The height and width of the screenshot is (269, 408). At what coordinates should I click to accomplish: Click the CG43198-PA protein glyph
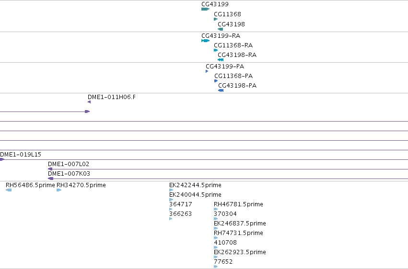[221, 90]
